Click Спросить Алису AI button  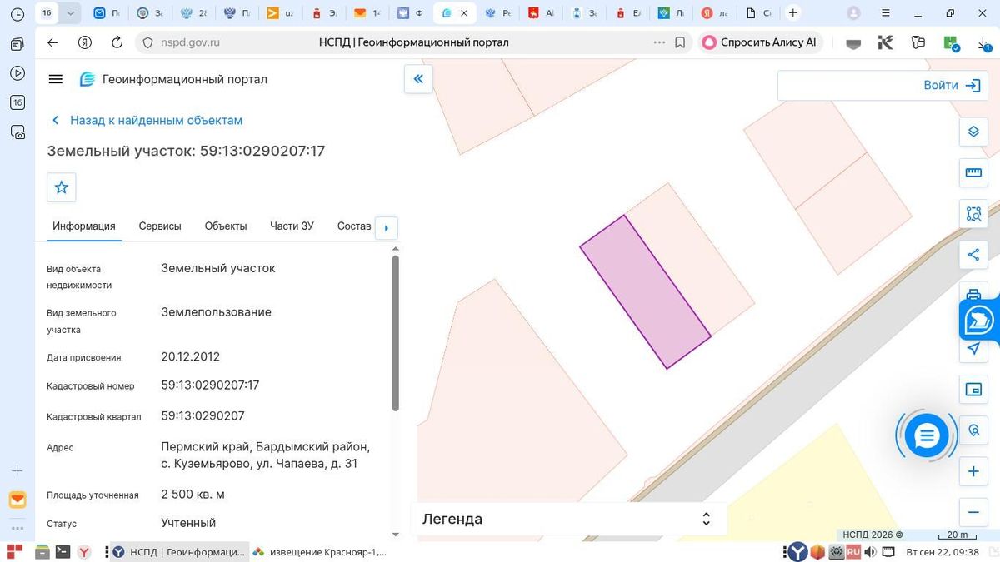(759, 42)
